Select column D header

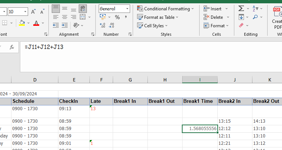click(x=35, y=80)
